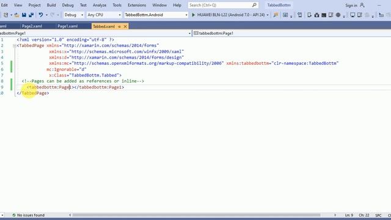
Task: Open the Extensions menu
Action: pyautogui.click(x=137, y=5)
